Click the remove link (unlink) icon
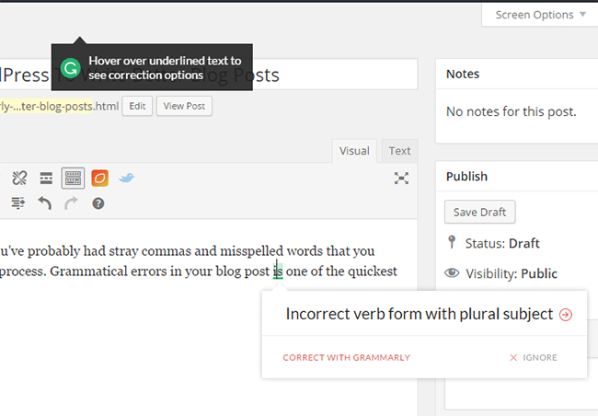The image size is (598, 416). pos(19,178)
